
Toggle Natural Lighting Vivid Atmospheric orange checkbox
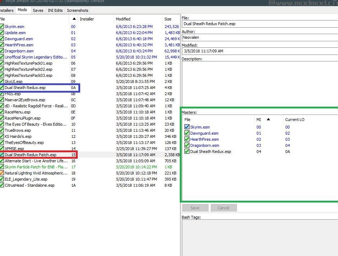coord(2,173)
